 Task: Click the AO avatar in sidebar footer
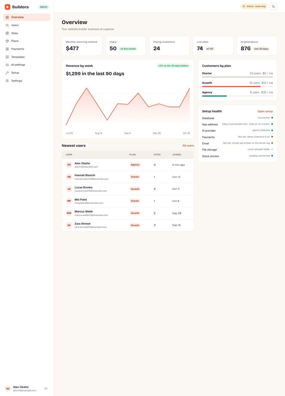8,389
